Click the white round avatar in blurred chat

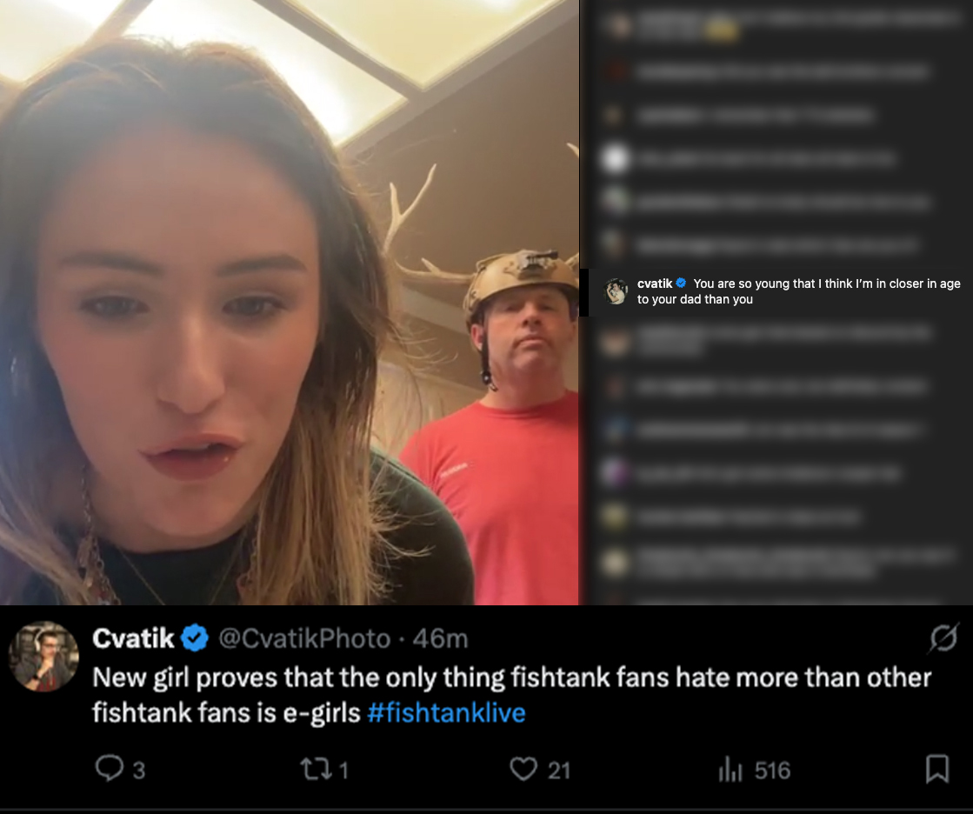tap(615, 159)
